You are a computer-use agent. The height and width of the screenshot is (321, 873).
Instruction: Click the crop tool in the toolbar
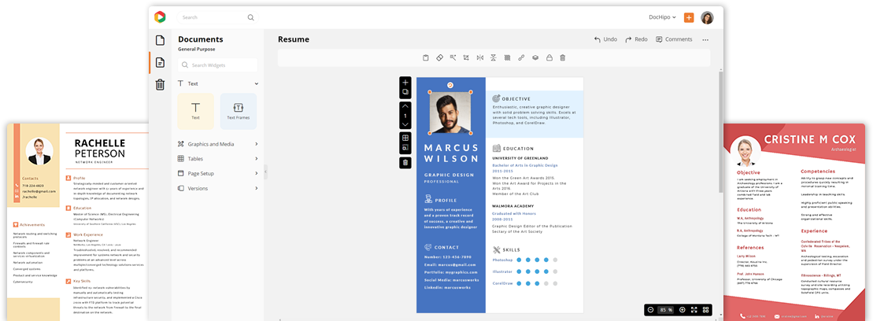coord(466,57)
